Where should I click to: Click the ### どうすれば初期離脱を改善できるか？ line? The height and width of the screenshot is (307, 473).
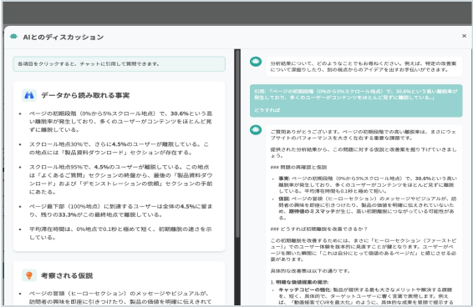tap(319, 229)
